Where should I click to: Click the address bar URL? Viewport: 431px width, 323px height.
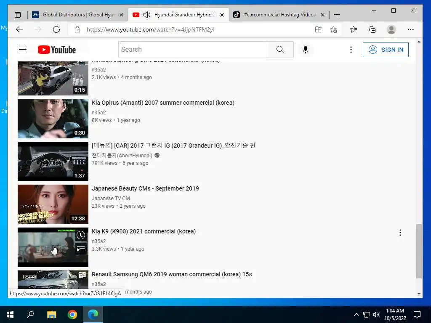[x=150, y=29]
